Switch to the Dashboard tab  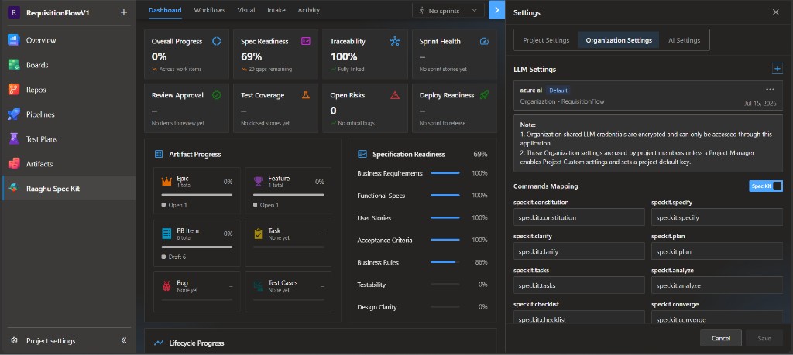[x=165, y=10]
